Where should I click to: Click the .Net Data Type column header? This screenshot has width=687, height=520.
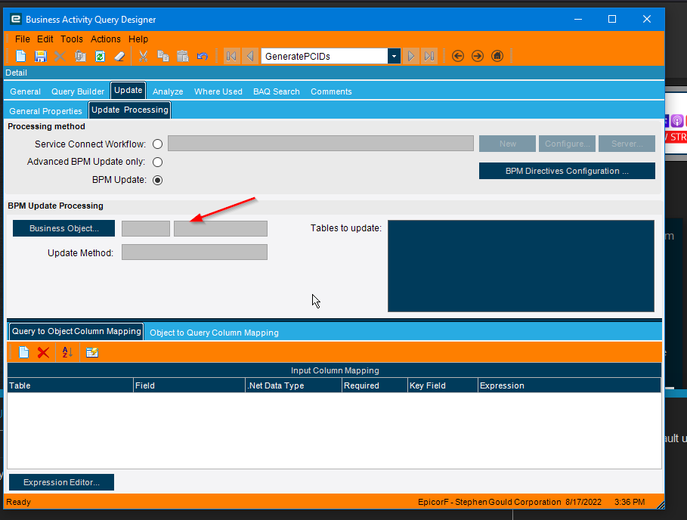point(293,385)
